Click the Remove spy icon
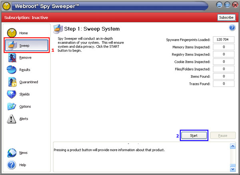 coord(12,58)
